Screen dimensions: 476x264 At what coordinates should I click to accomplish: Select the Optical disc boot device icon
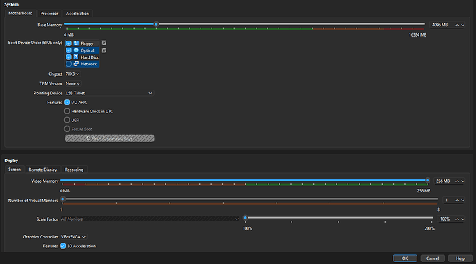click(76, 50)
